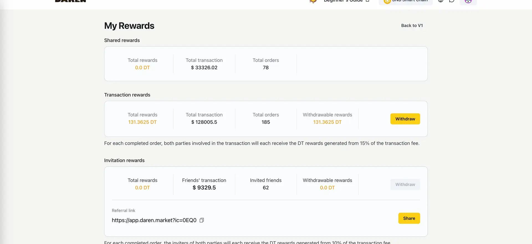Select the Shared rewards $ 33326.02 amount

click(x=204, y=68)
